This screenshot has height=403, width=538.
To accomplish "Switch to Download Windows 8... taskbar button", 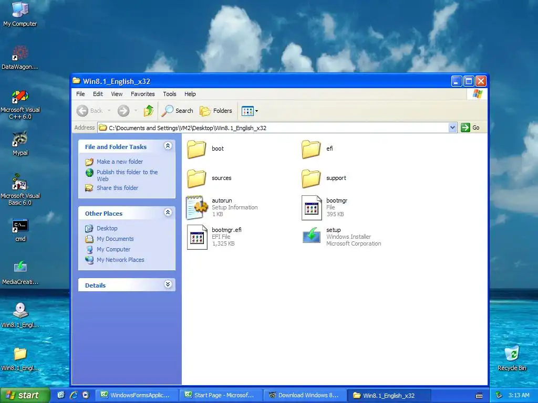I will pos(305,396).
